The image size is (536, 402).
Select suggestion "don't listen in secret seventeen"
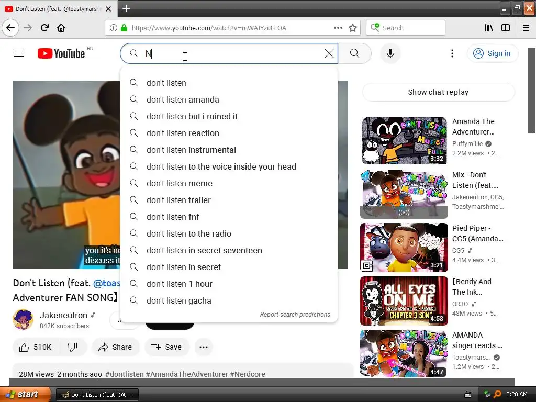[x=229, y=250]
